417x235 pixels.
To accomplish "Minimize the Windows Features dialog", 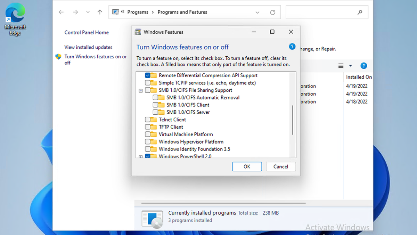I will point(254,32).
